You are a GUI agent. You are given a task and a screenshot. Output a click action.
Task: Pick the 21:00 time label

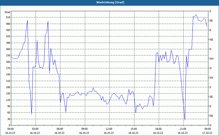tap(183, 129)
